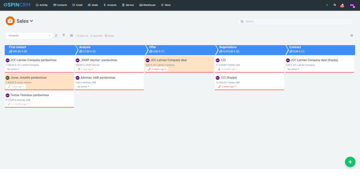
Task: Open 3 weeks ago dropdown on JCC Latvian Company deal
Action: [x=157, y=69]
